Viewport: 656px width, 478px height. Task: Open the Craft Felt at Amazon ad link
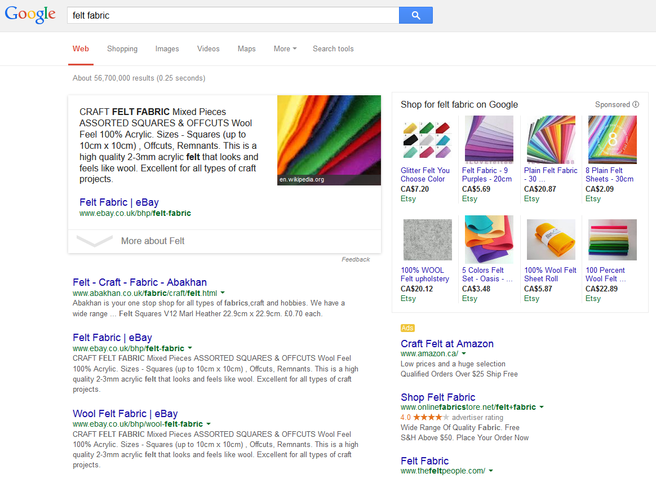coord(447,344)
